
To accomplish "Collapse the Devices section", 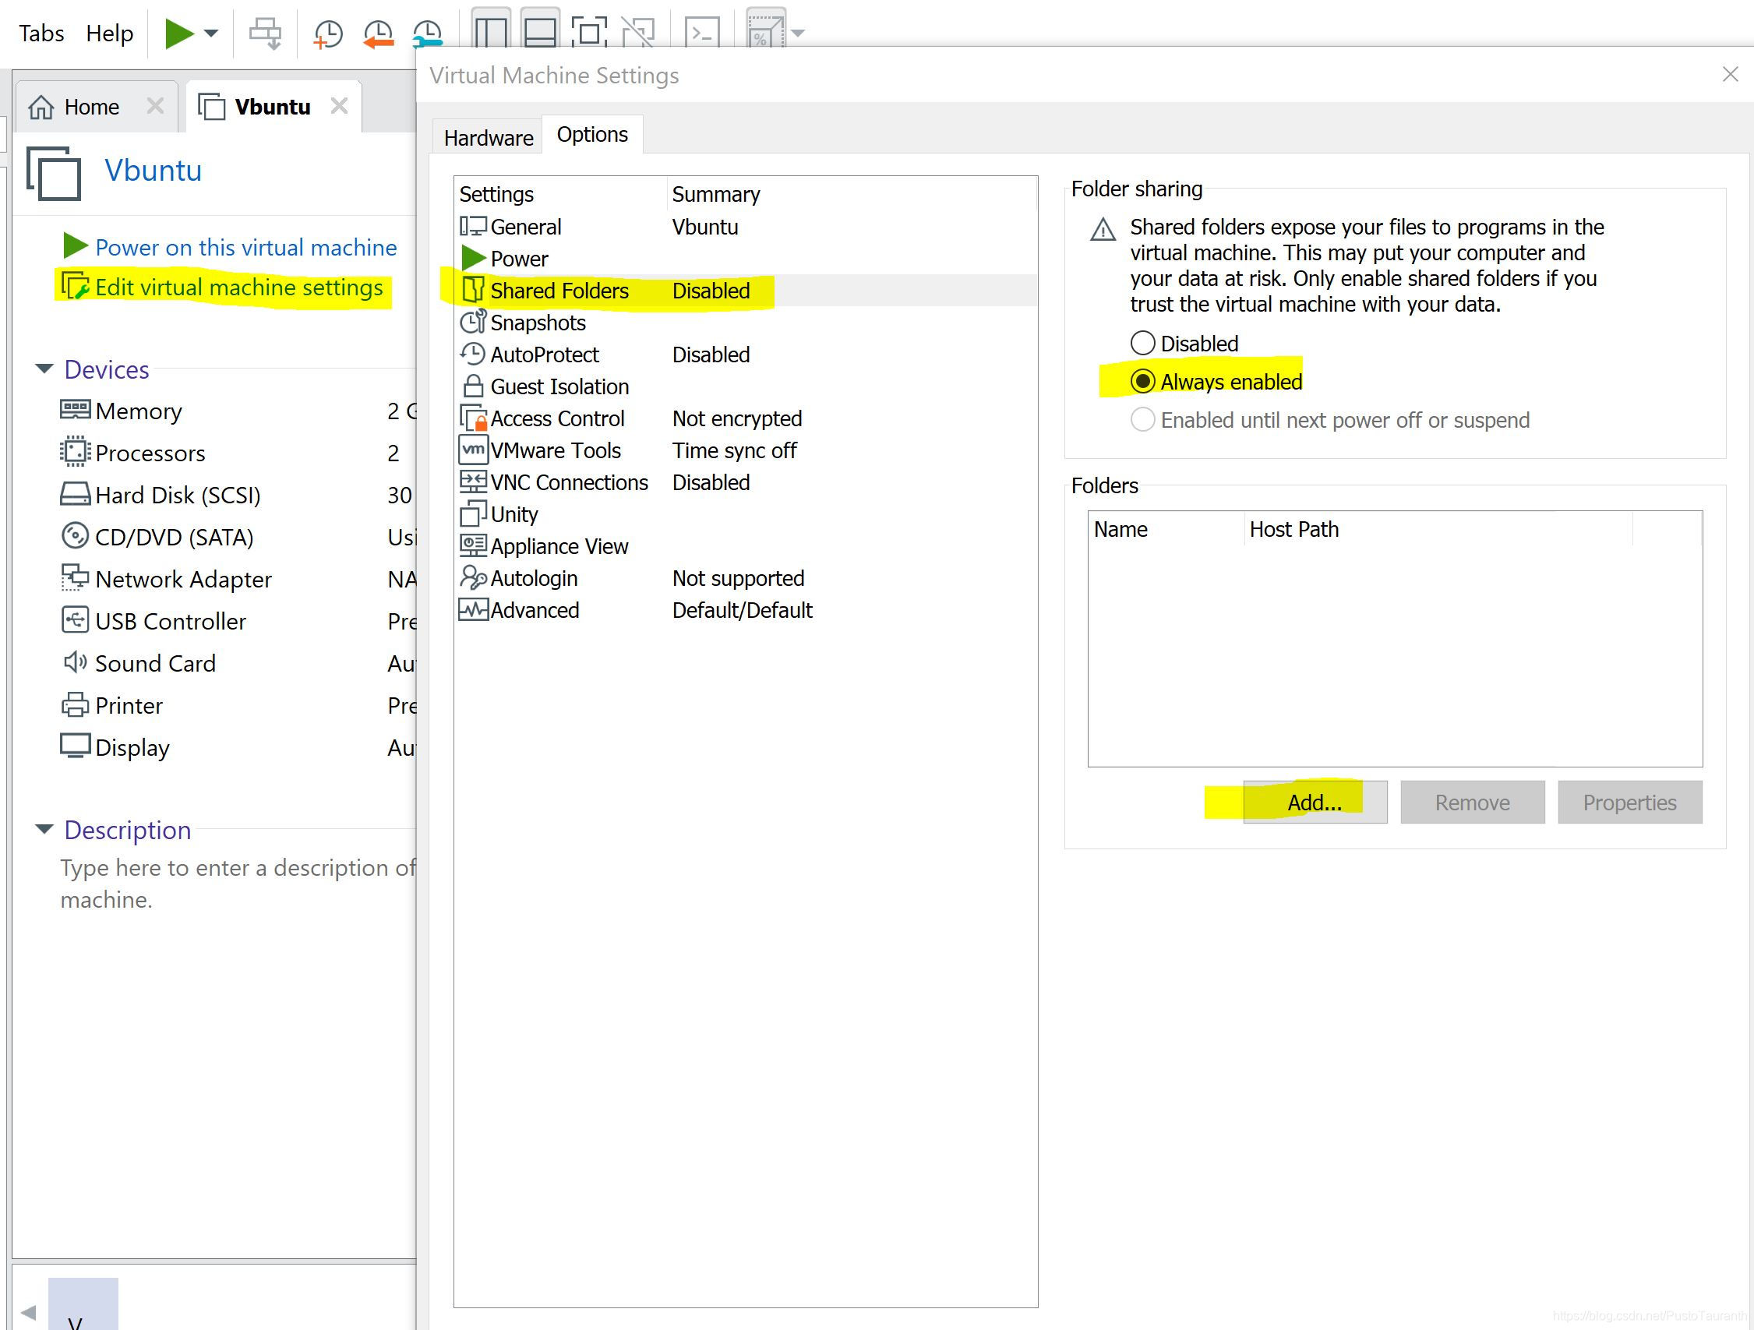I will click(44, 369).
